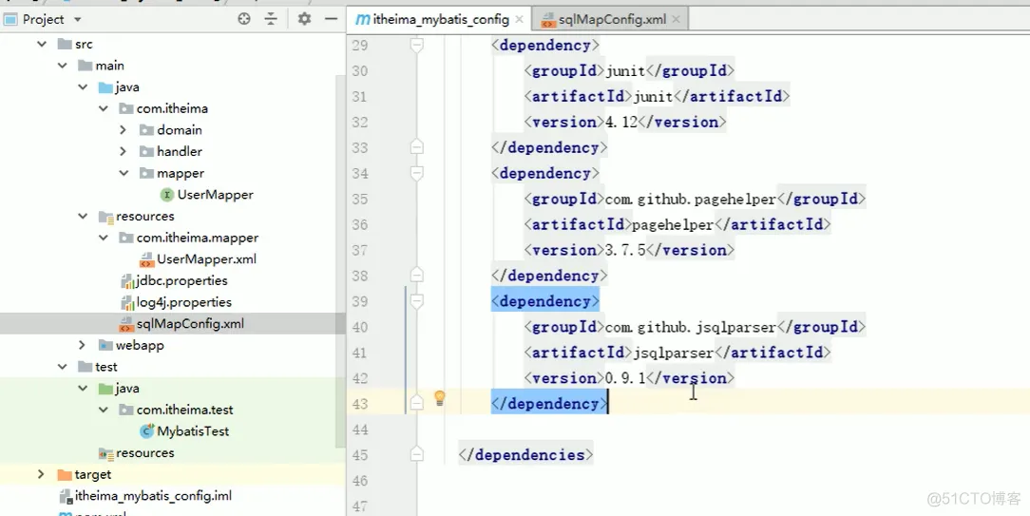Expand the webapp folder
This screenshot has height=516, width=1030.
tap(82, 345)
